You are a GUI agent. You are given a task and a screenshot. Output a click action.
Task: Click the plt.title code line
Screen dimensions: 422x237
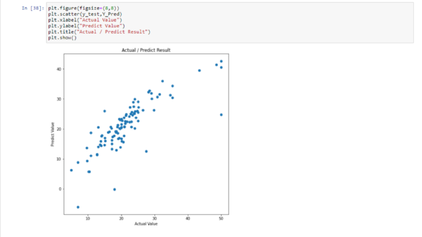[100, 32]
